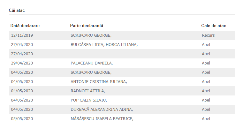This screenshot has width=235, height=129.
Task: Click the Dată declarare column header
Action: coord(25,26)
